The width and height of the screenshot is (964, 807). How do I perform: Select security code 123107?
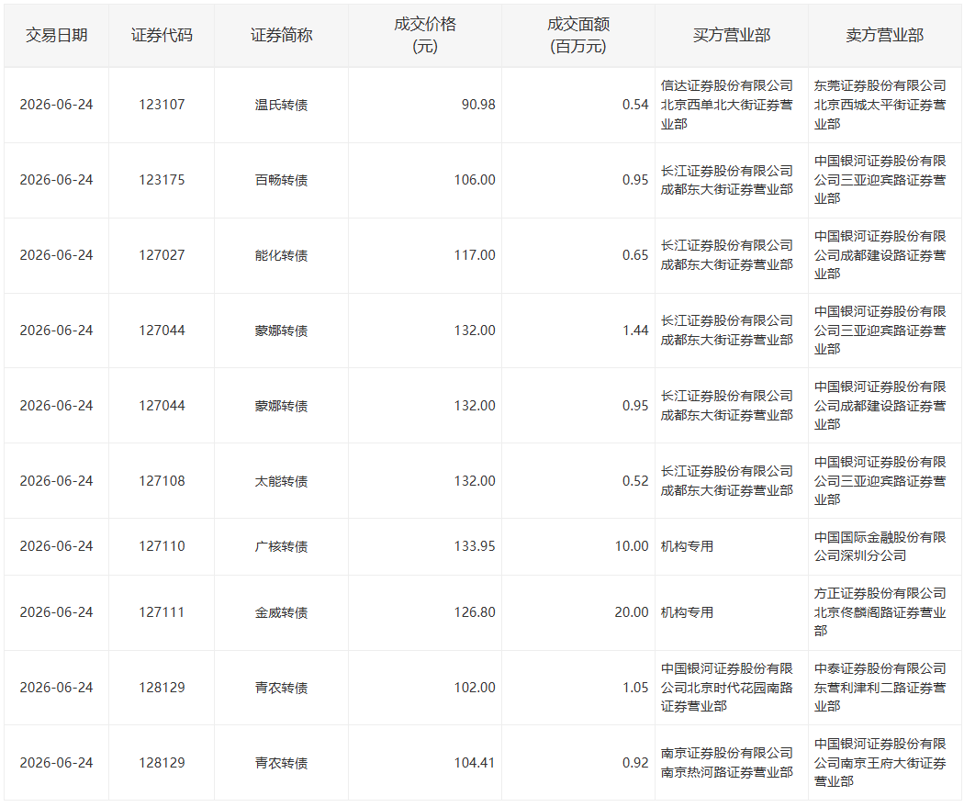coord(162,105)
